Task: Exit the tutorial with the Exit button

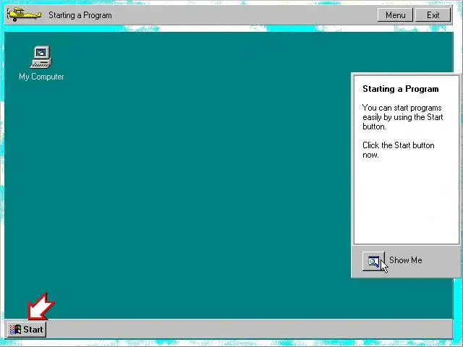Action: pyautogui.click(x=433, y=14)
